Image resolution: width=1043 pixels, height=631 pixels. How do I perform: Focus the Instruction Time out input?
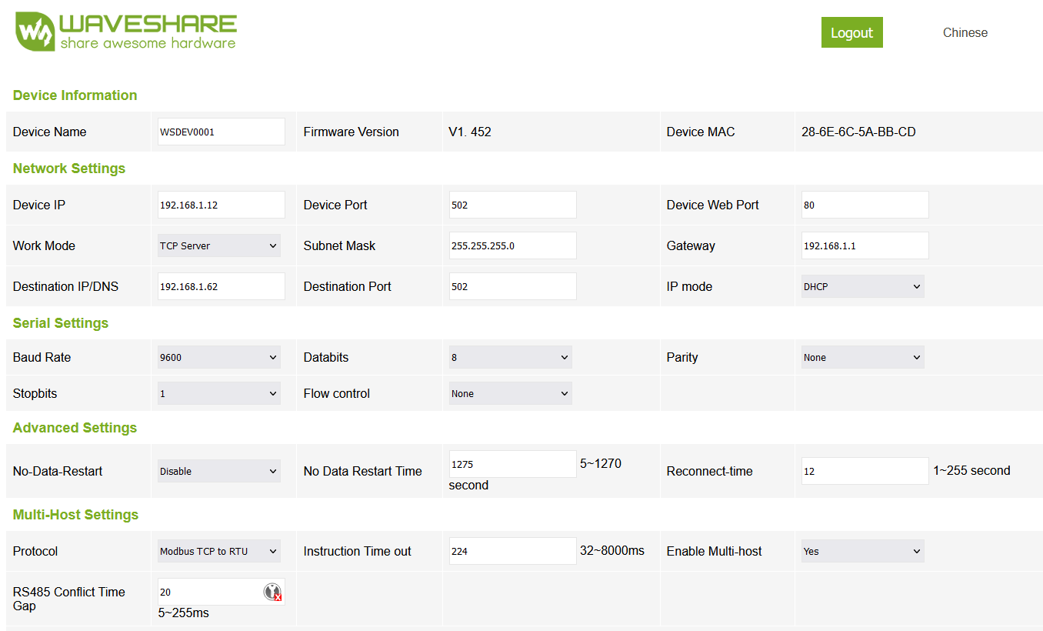(x=513, y=551)
